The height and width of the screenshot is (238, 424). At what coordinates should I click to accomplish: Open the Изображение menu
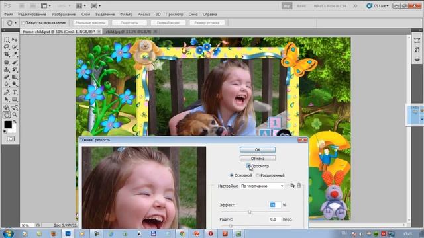pos(64,15)
